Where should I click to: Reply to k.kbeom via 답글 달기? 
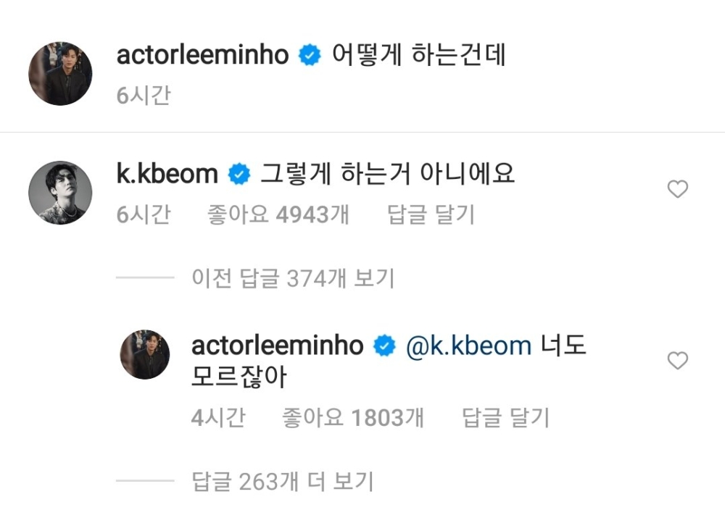431,215
